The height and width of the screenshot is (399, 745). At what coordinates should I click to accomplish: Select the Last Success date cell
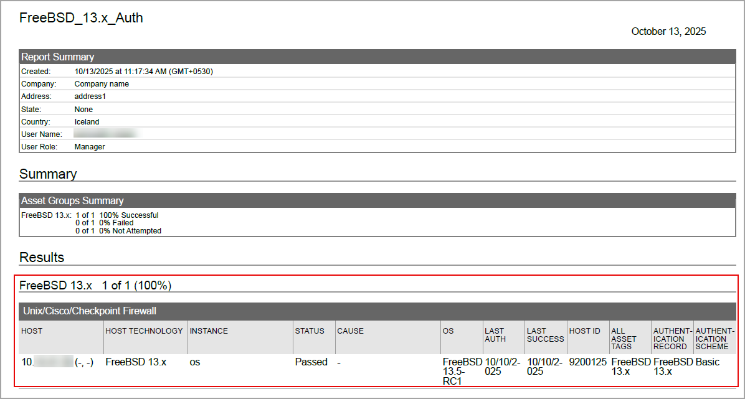(x=545, y=367)
